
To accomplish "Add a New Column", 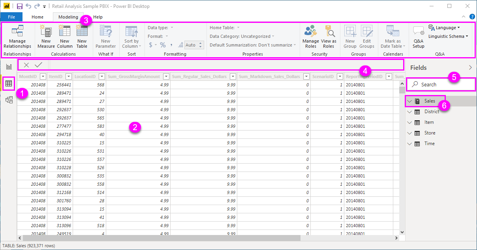I will 65,36.
